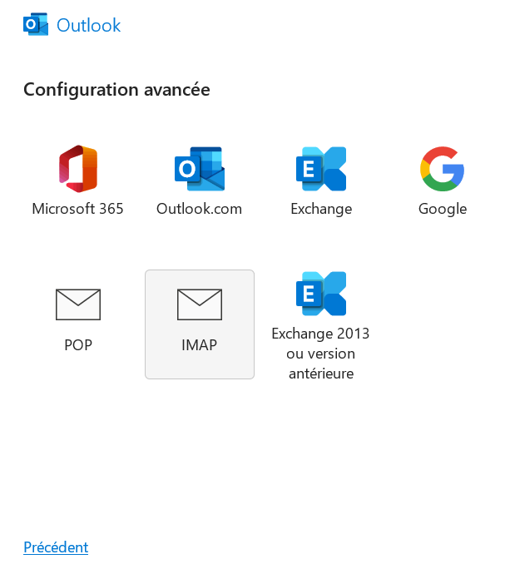
Task: Go back via the Précédent link
Action: click(x=56, y=547)
